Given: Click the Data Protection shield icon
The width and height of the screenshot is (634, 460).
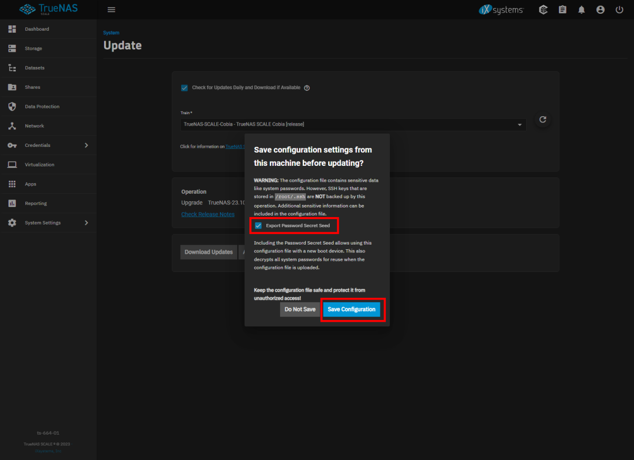Looking at the screenshot, I should pos(12,107).
